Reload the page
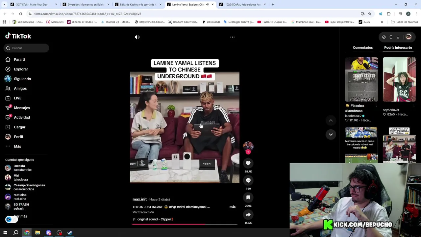 (20, 14)
